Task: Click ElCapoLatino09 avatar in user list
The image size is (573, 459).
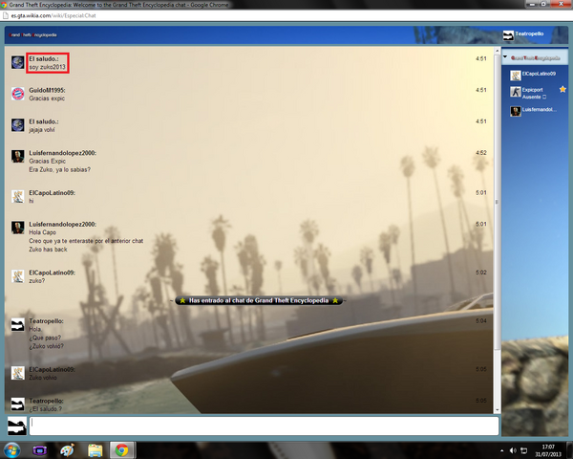Action: [x=516, y=76]
